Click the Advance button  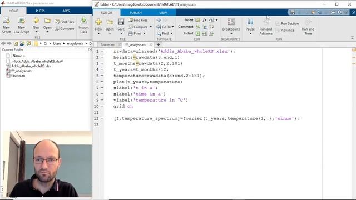point(285,30)
